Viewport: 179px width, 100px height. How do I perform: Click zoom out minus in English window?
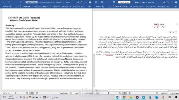point(23,93)
